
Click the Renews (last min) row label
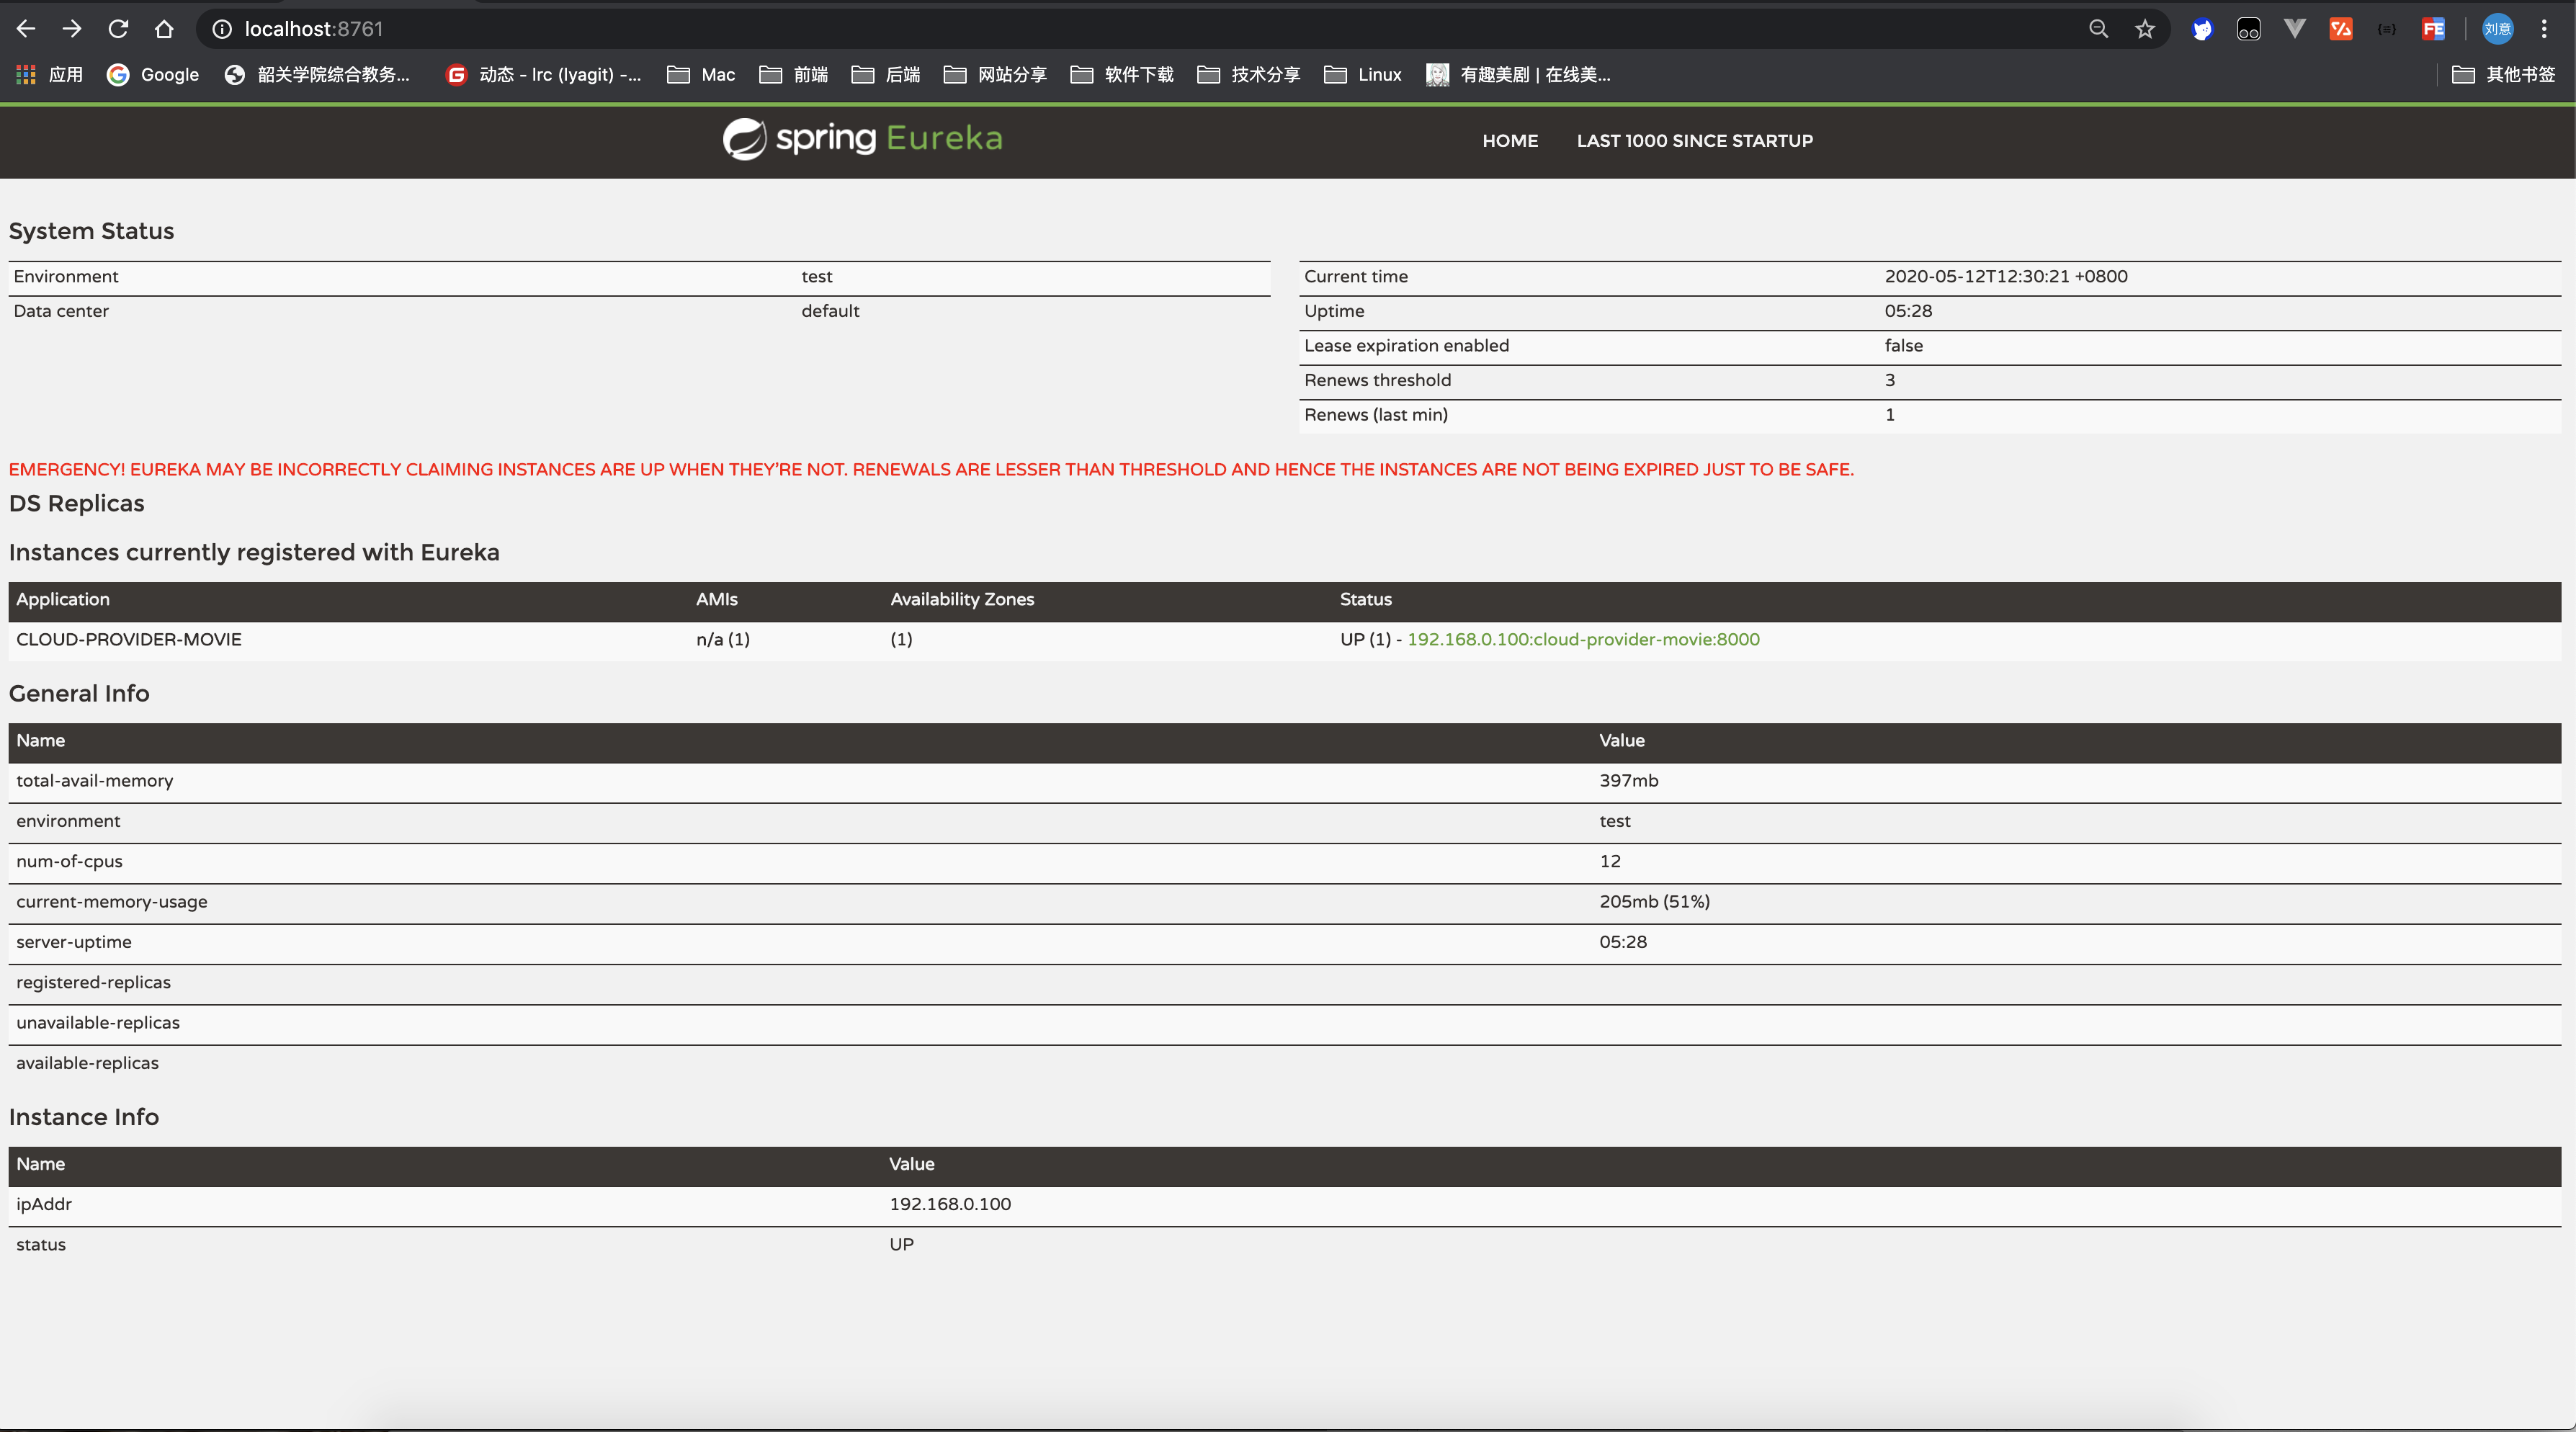pyautogui.click(x=1375, y=415)
